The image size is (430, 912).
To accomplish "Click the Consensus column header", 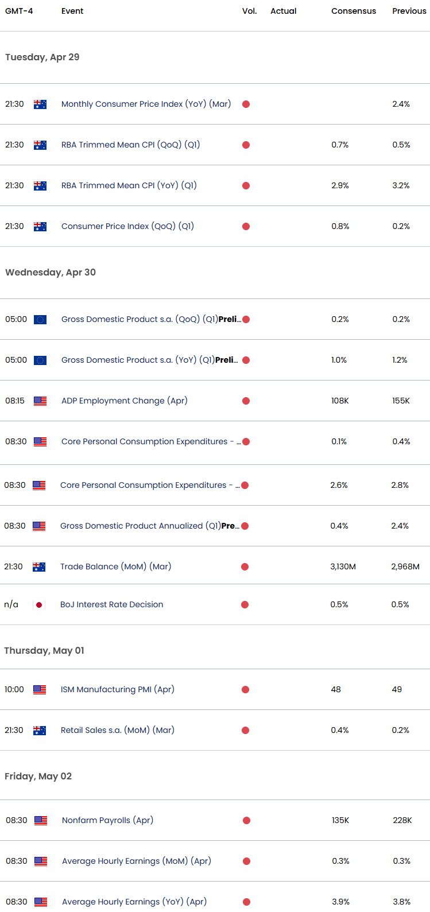I will coord(354,10).
